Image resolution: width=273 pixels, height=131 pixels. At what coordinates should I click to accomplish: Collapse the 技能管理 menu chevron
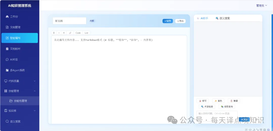[x=34, y=91]
